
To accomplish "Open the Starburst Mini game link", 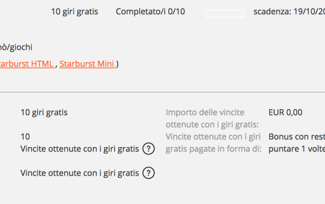I will coord(88,64).
